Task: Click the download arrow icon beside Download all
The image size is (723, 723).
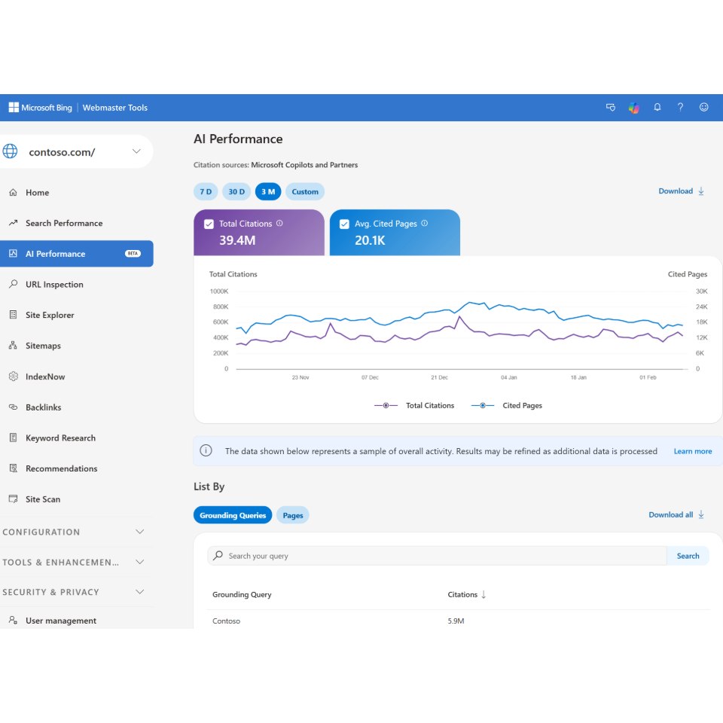Action: (701, 515)
